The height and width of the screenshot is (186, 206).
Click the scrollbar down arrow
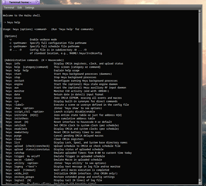(x=200, y=180)
